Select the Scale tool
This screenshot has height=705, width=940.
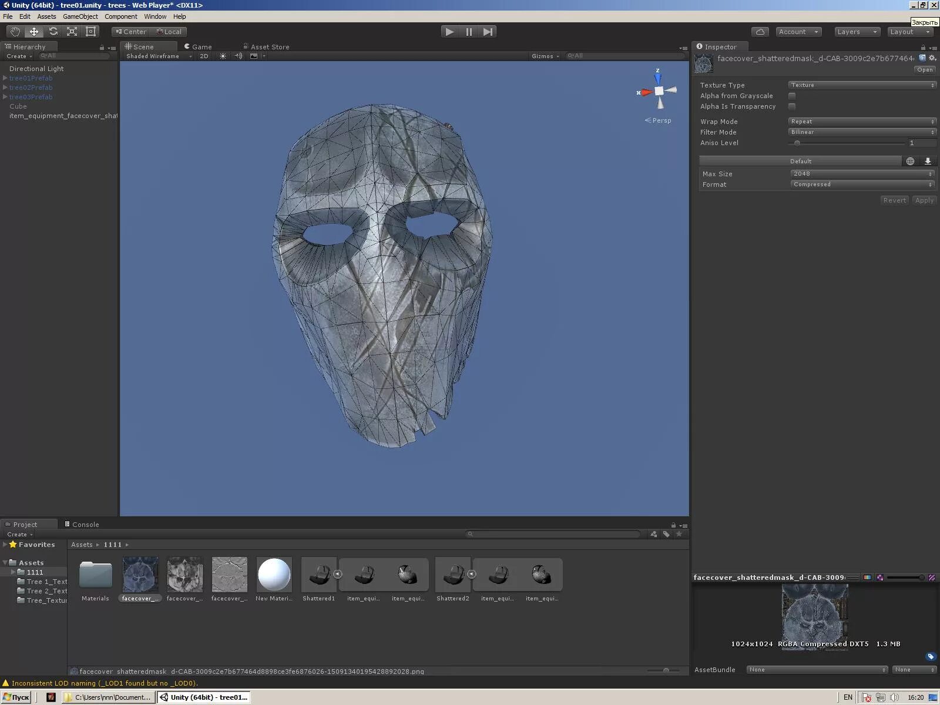pos(72,32)
